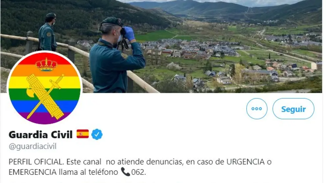326x183 pixels.
Task: Click the @guardiacivil handle
Action: coord(33,146)
